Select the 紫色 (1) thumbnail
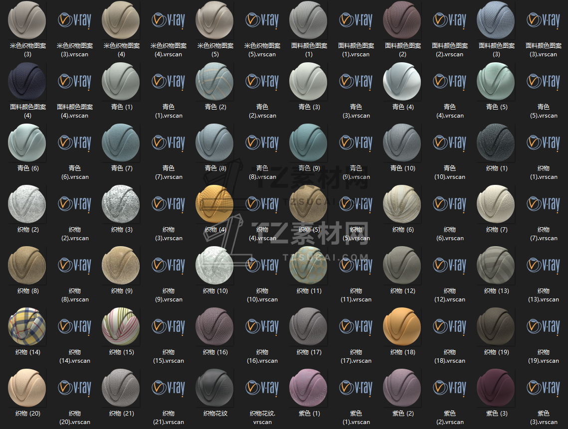Viewport: 568px width, 429px height. 309,388
